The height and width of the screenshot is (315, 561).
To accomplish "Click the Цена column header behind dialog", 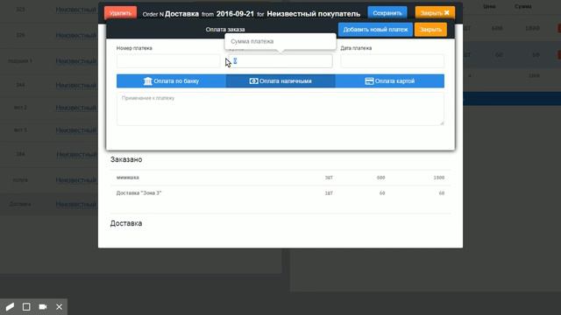I will [x=489, y=6].
